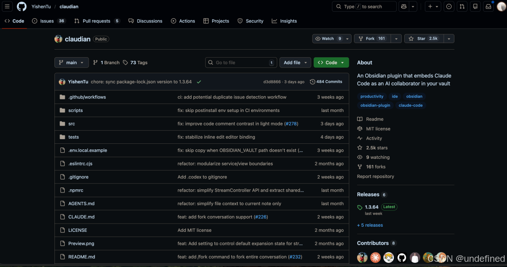
Task: Switch to the Pull requests tab
Action: pos(97,21)
